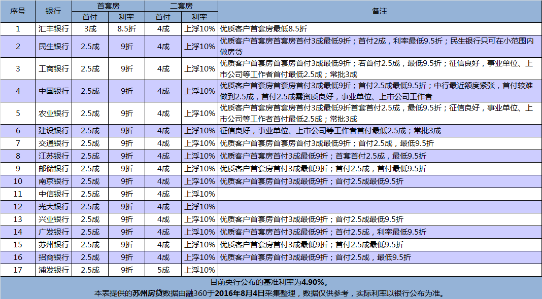
Task: Click 4成 in the 建设银行 row
Action: [x=163, y=131]
